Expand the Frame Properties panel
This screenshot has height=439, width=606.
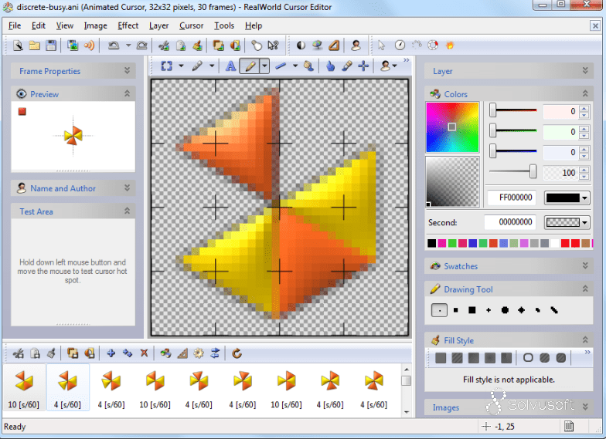pos(127,71)
